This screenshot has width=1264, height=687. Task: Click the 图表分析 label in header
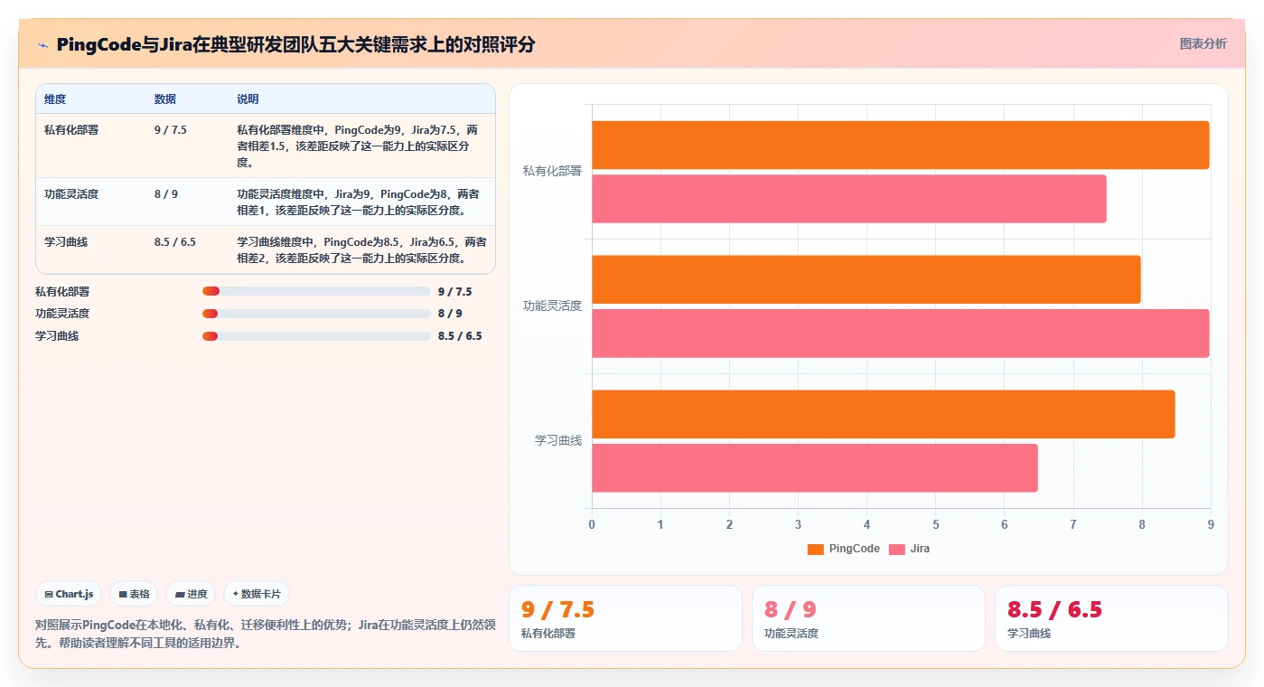click(1203, 43)
